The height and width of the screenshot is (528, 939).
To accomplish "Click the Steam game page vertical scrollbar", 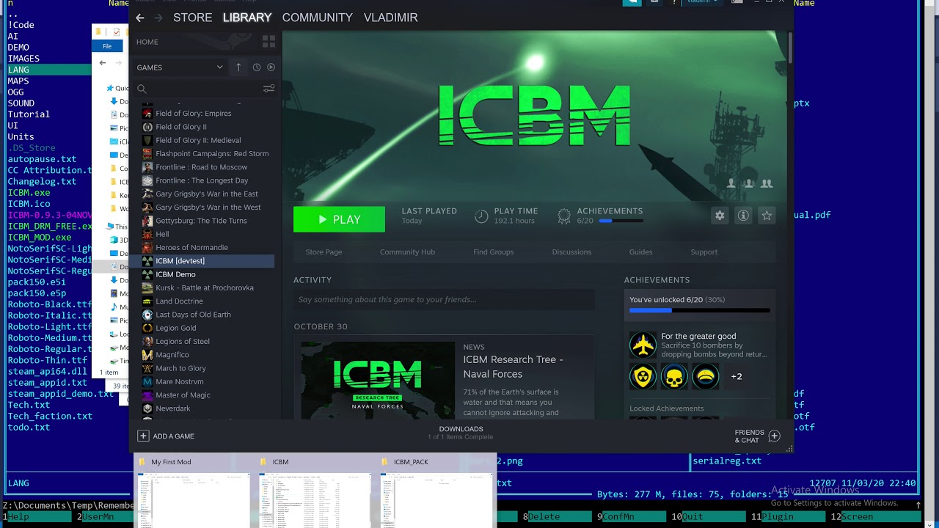I will tap(790, 48).
